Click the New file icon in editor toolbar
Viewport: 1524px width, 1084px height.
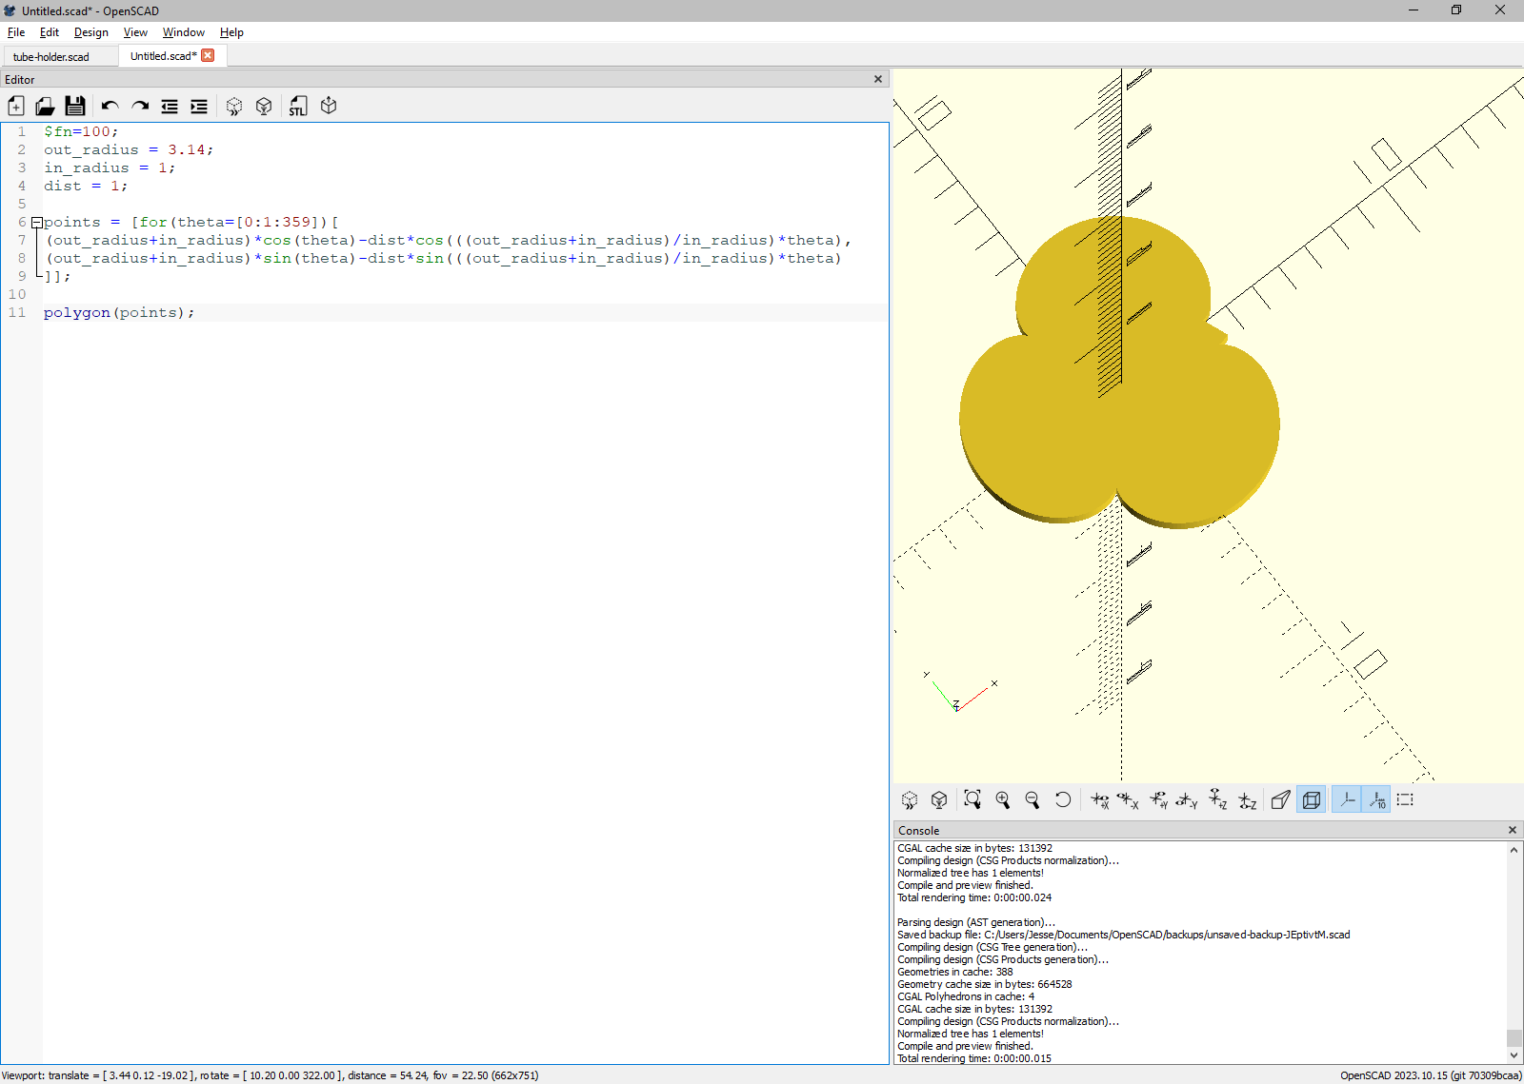(16, 106)
